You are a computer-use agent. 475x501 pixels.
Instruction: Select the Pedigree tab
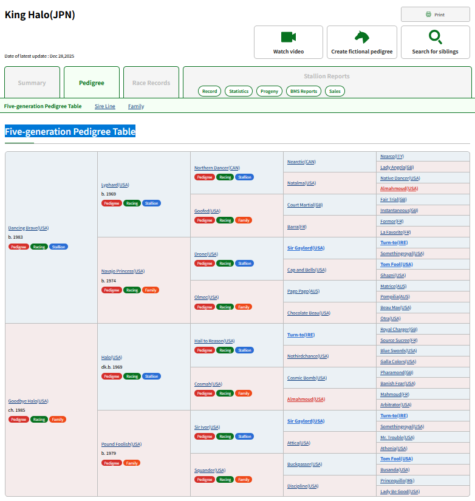92,83
